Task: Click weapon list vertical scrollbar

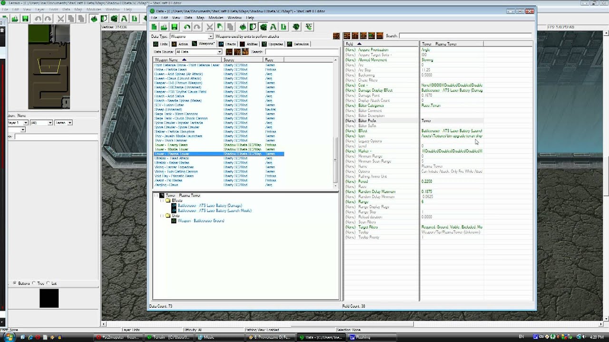Action: (x=335, y=123)
